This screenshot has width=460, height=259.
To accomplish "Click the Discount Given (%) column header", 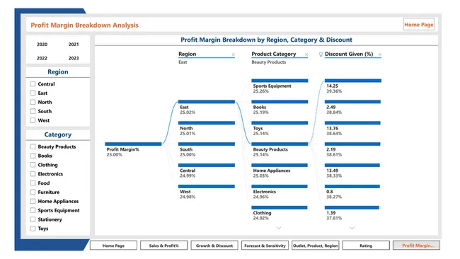I will click(x=349, y=54).
